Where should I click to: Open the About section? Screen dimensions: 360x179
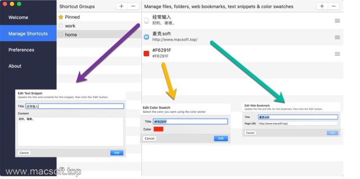click(15, 66)
